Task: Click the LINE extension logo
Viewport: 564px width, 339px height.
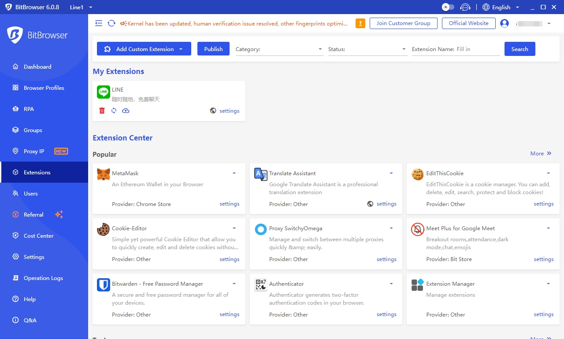Action: (x=104, y=92)
